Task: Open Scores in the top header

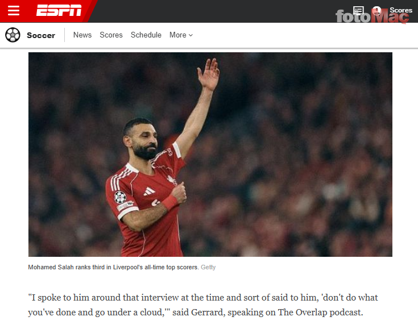Action: 401,10
